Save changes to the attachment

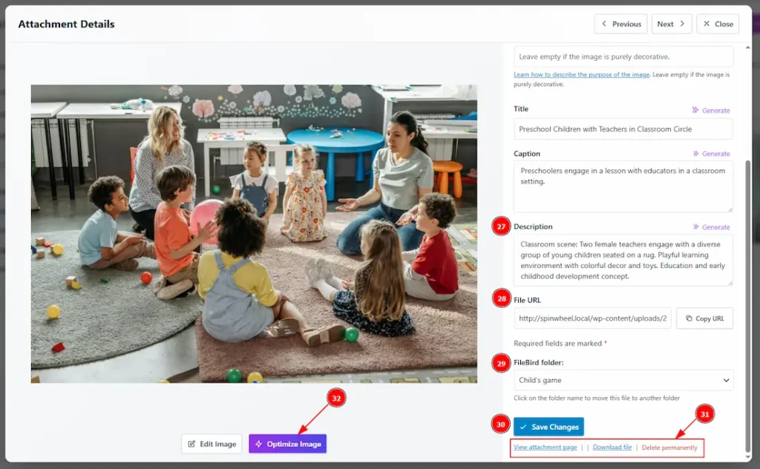coord(548,427)
